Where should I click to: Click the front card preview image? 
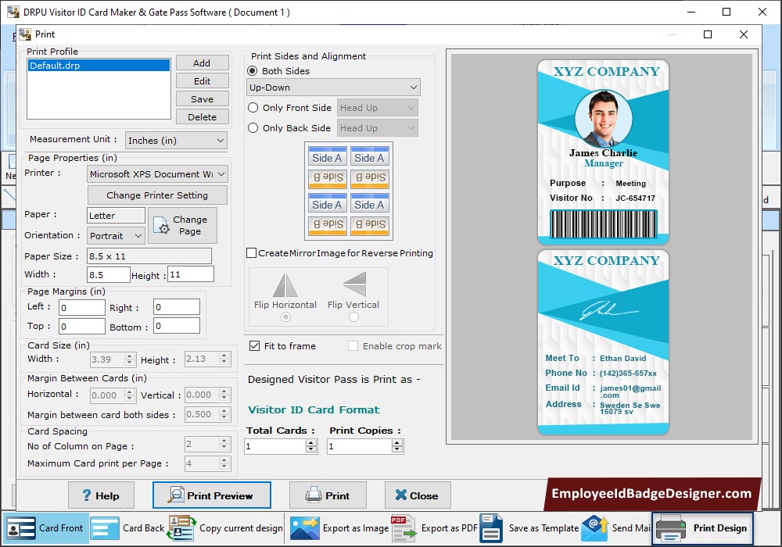point(603,152)
